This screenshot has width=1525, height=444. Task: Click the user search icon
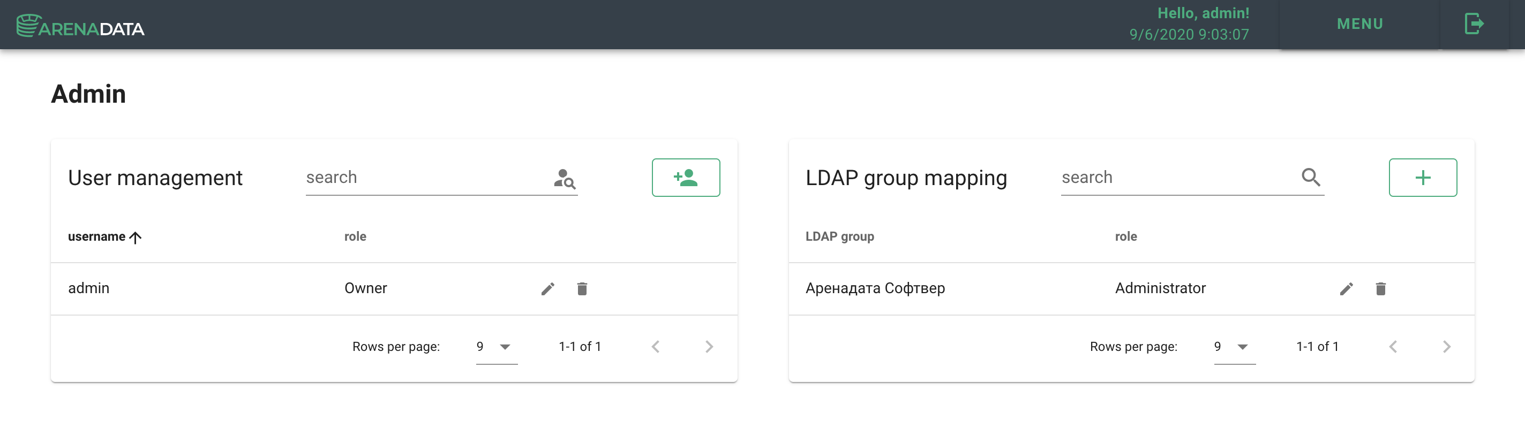pos(565,178)
